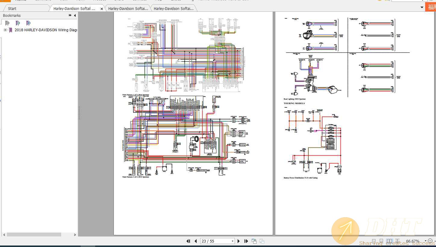The width and height of the screenshot is (436, 247).
Task: Open the page number dropdown list
Action: click(x=232, y=241)
